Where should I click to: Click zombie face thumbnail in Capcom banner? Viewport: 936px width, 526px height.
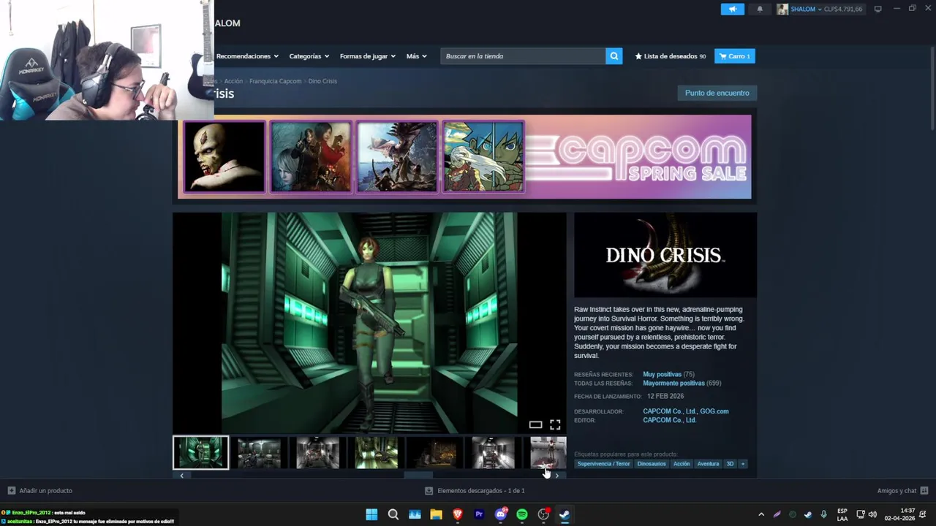pos(224,157)
